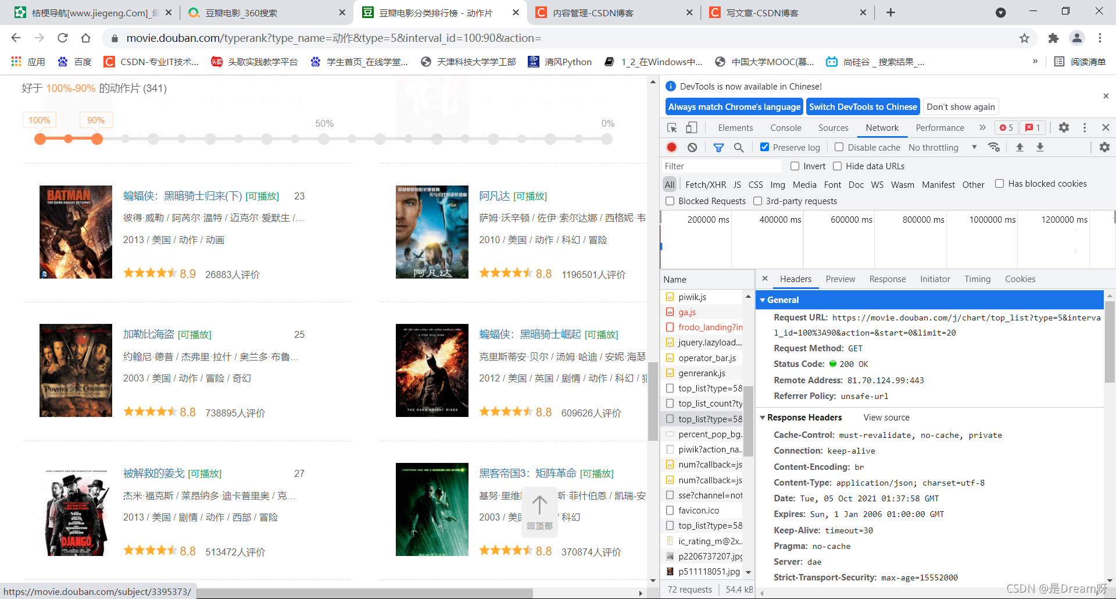
Task: Check Has blocked cookies checkbox
Action: (999, 183)
